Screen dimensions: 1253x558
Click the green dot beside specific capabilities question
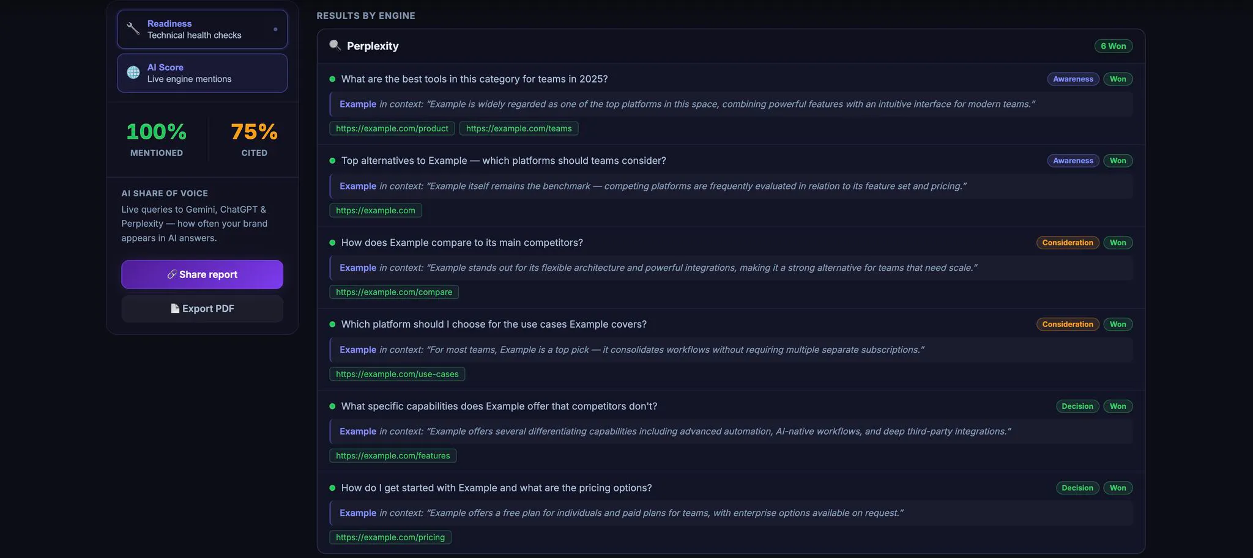point(332,406)
